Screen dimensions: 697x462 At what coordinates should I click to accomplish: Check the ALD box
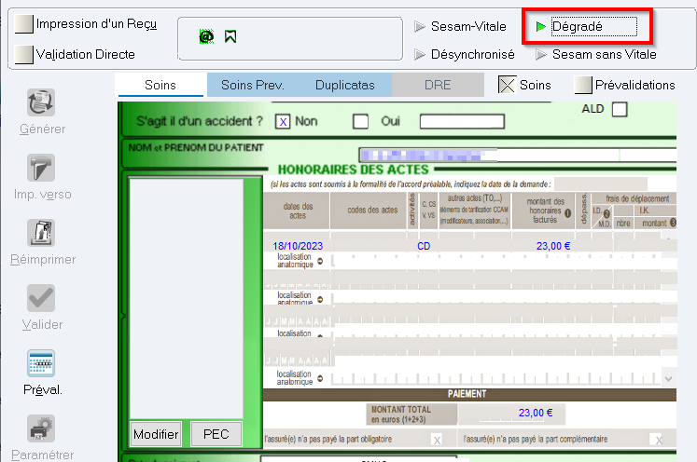click(620, 109)
